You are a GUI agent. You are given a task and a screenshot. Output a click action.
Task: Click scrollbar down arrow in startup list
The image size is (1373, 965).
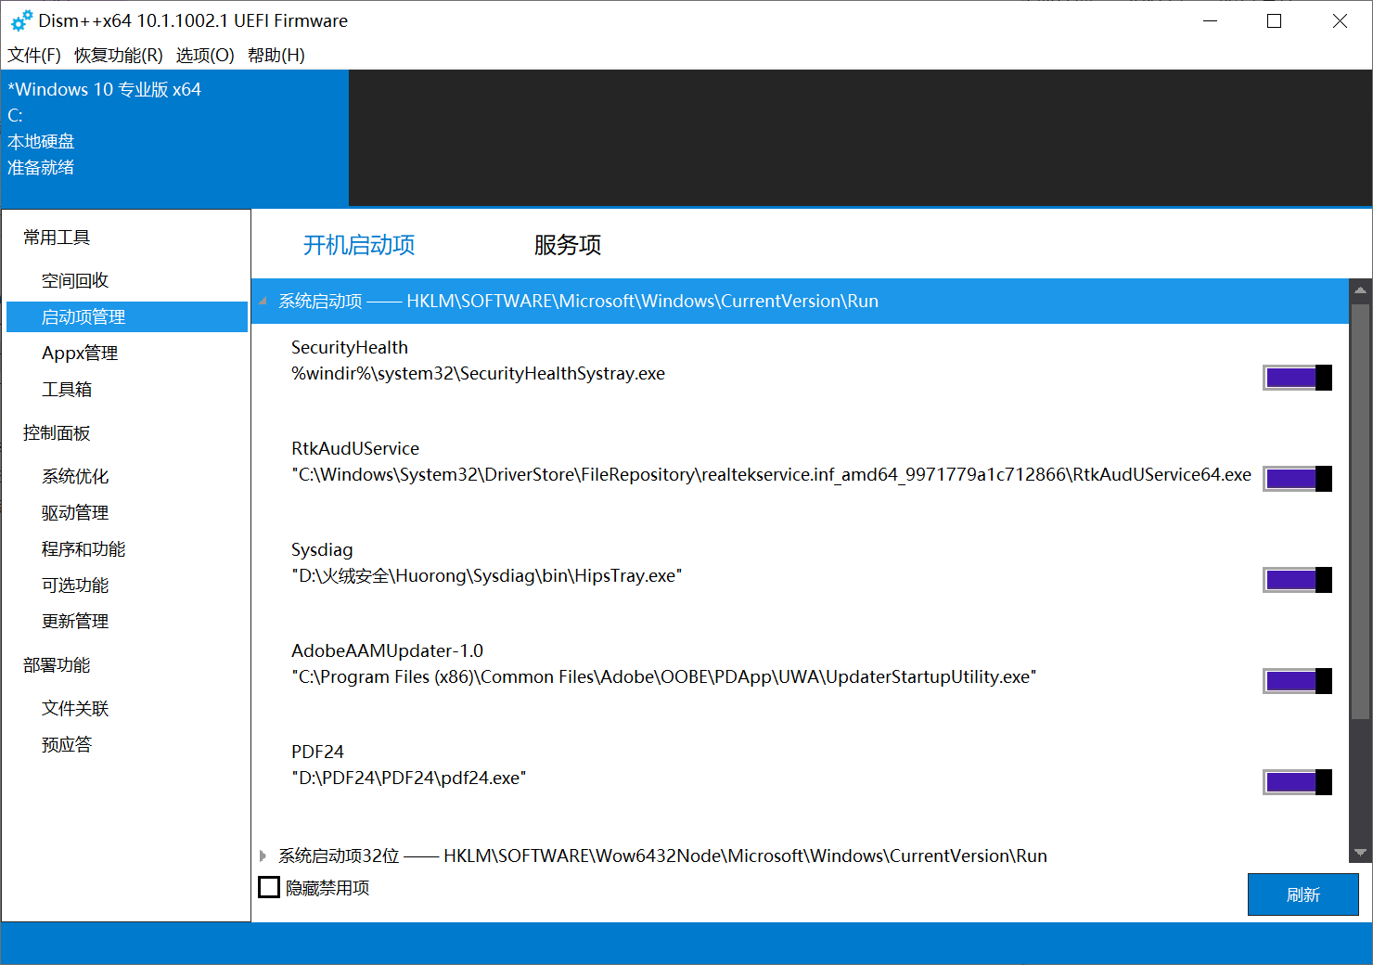1360,852
